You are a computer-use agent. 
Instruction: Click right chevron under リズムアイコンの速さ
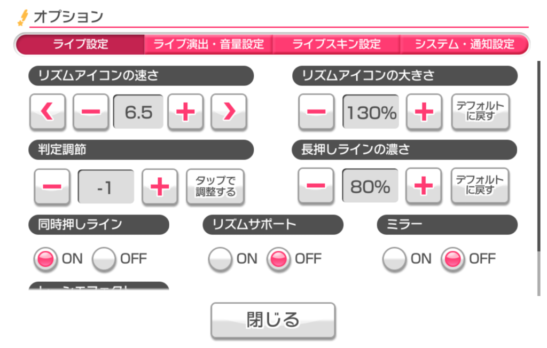pyautogui.click(x=229, y=112)
